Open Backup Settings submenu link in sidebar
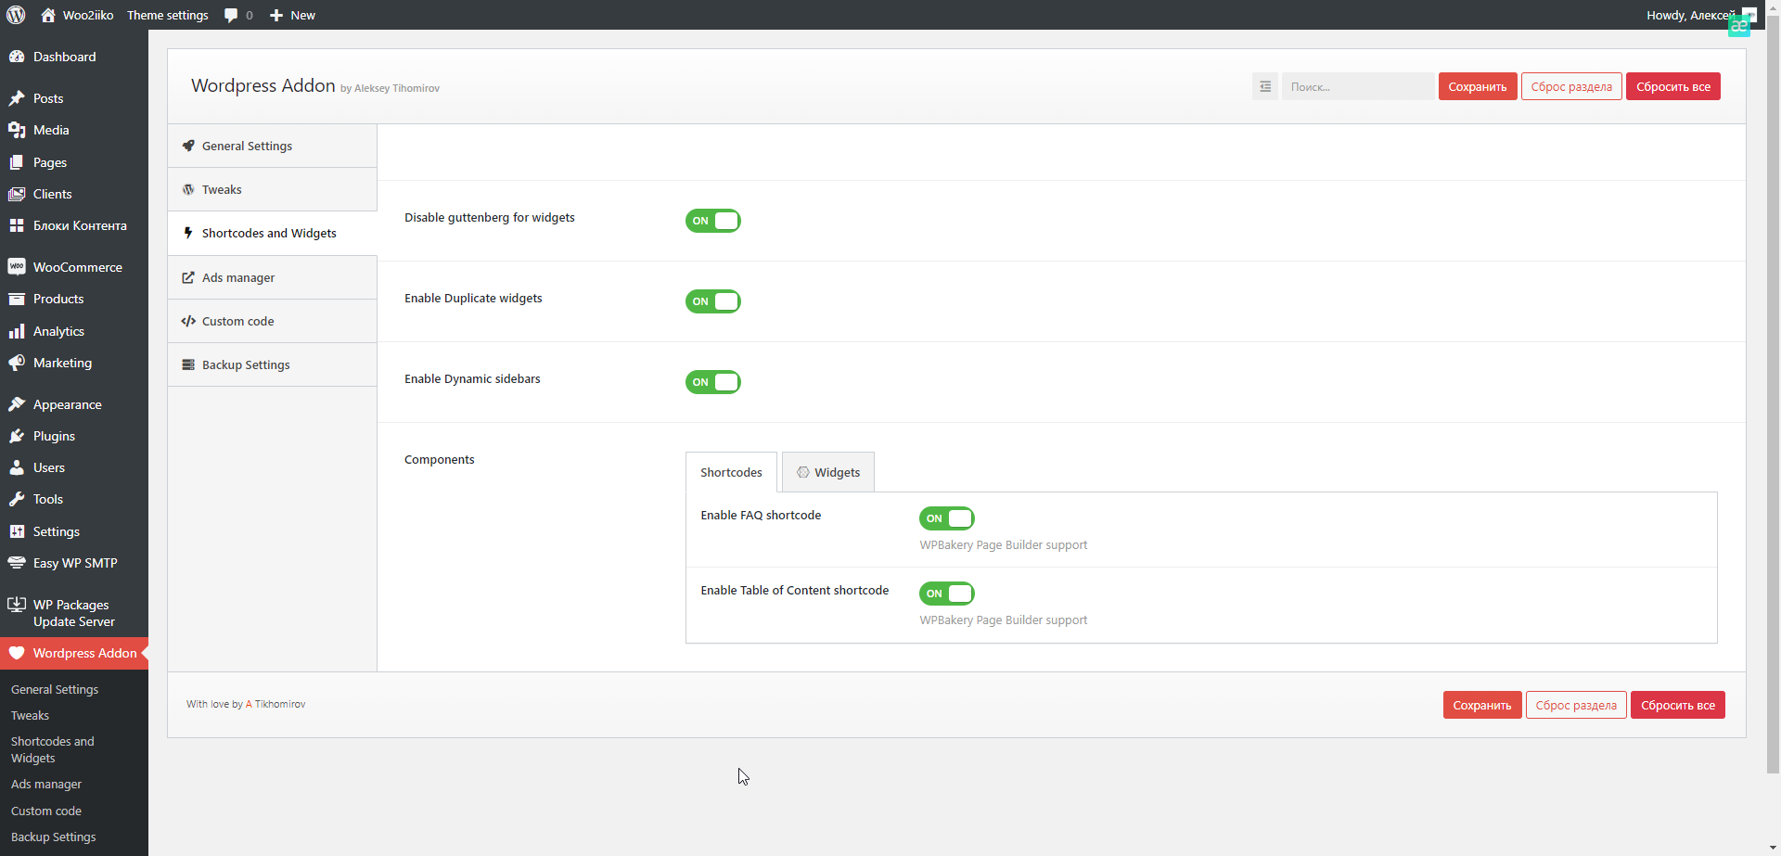This screenshot has width=1781, height=856. pyautogui.click(x=54, y=837)
